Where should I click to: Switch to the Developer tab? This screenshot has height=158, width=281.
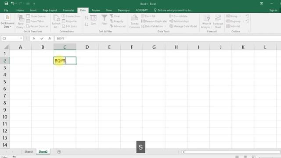coord(124,10)
